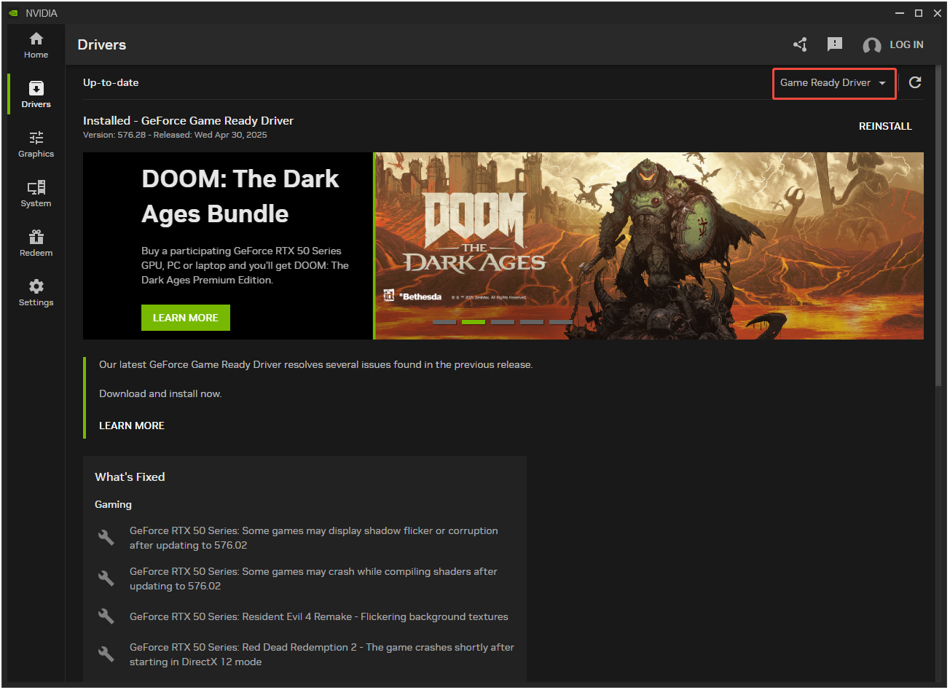Click the share icon in the top bar
The height and width of the screenshot is (690, 950).
click(x=800, y=44)
